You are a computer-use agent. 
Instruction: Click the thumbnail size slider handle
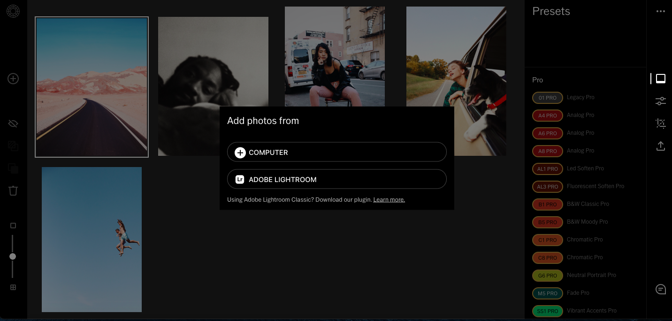tap(13, 256)
